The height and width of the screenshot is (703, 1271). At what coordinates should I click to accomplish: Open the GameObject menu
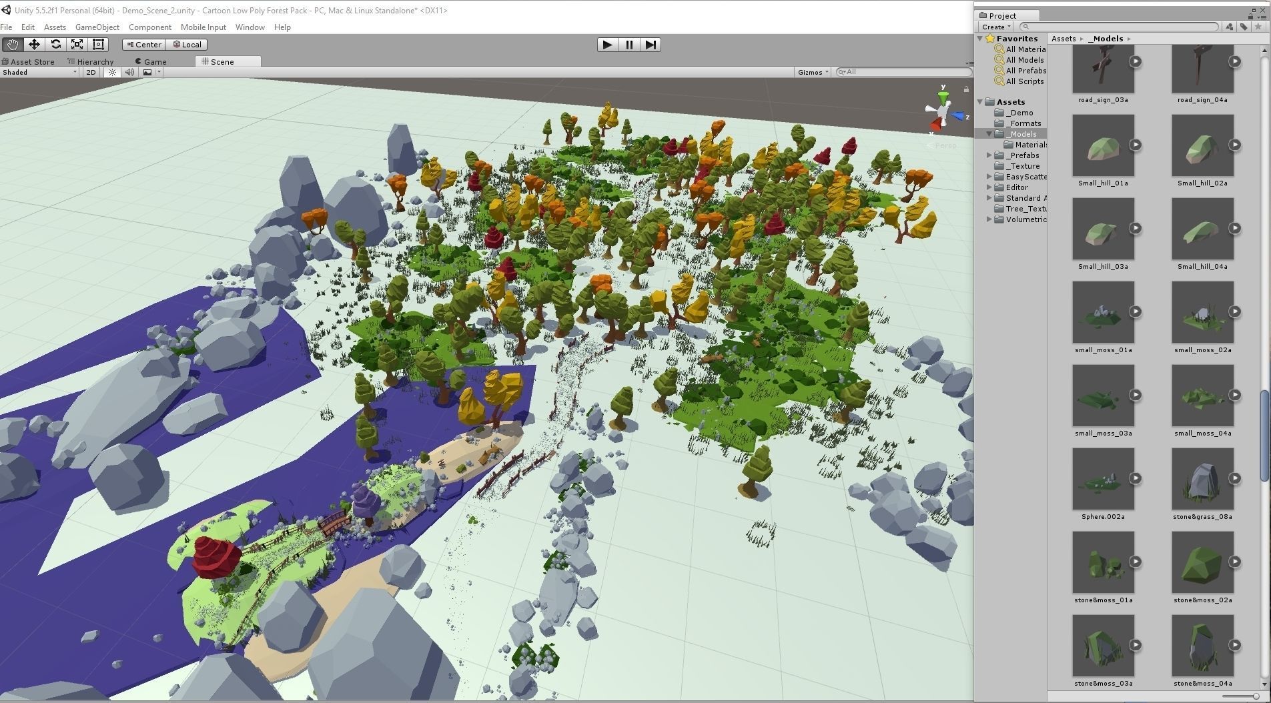pyautogui.click(x=97, y=27)
